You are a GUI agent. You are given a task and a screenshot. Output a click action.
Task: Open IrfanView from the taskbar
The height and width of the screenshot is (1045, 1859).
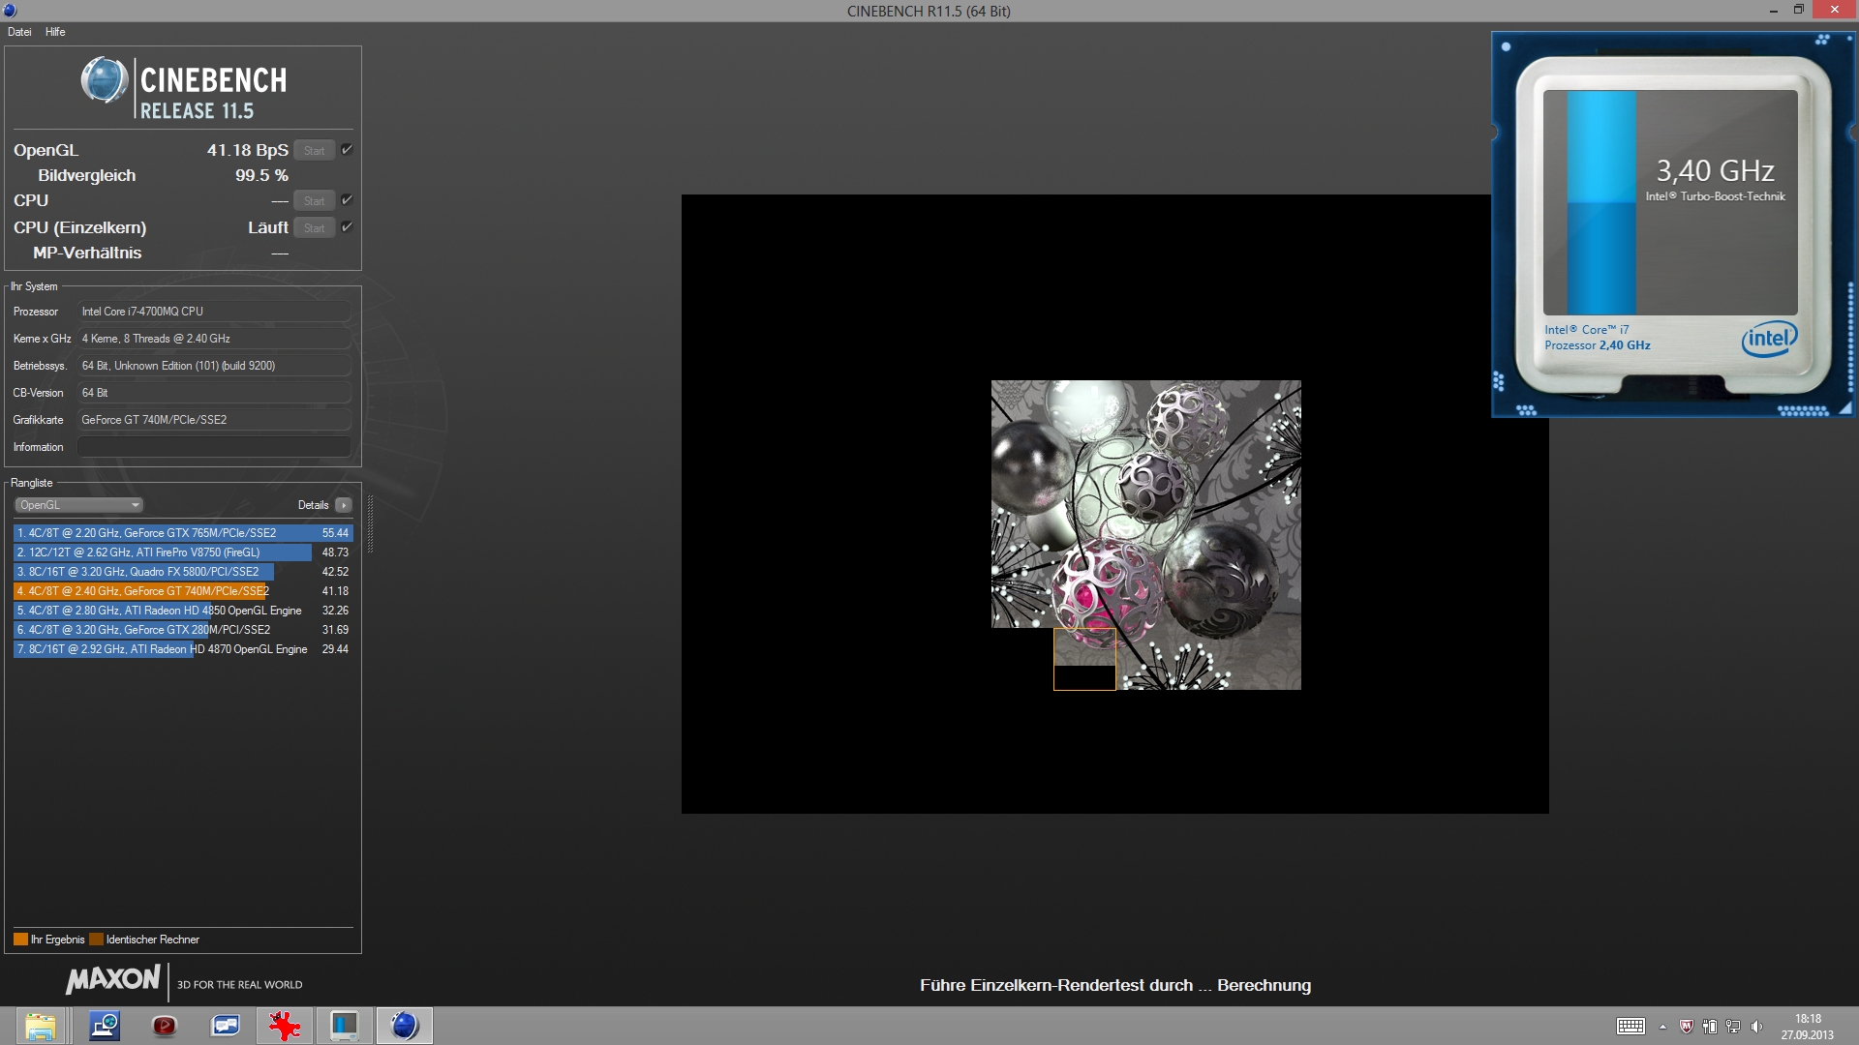tap(285, 1025)
